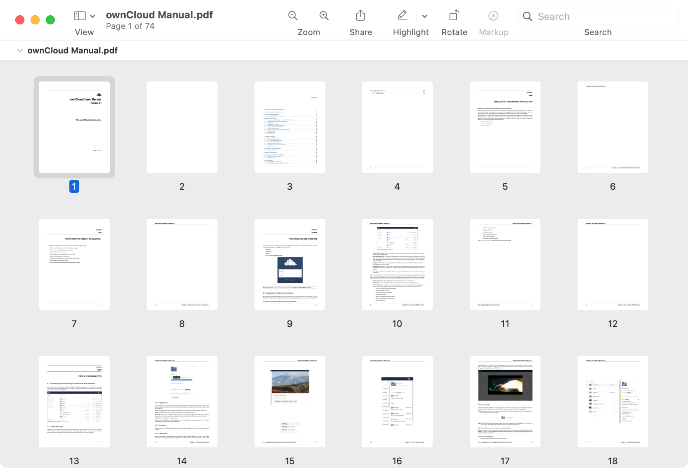Select page 15 landscape photo thumbnail

pyautogui.click(x=290, y=402)
